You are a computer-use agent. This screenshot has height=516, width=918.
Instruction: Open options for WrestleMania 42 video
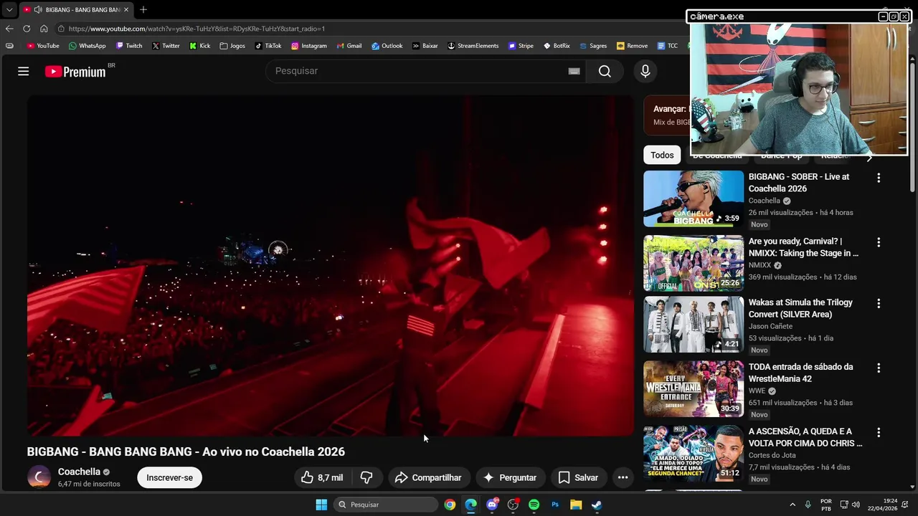pos(879,368)
